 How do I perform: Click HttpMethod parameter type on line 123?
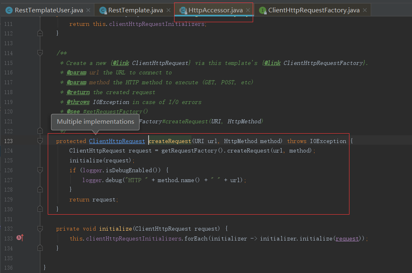[240, 141]
